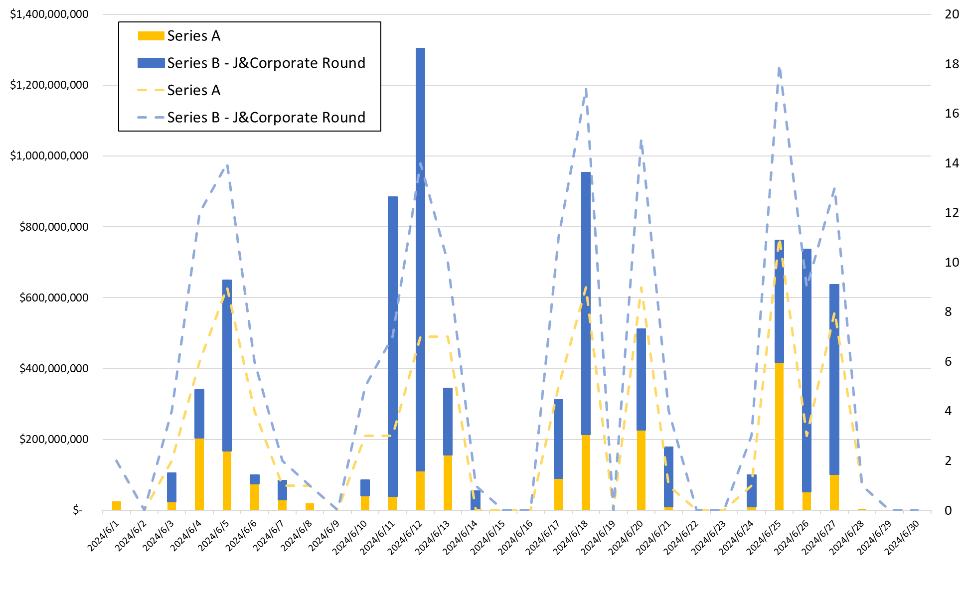The image size is (966, 597).
Task: Click the 20 label on right axis
Action: click(952, 14)
